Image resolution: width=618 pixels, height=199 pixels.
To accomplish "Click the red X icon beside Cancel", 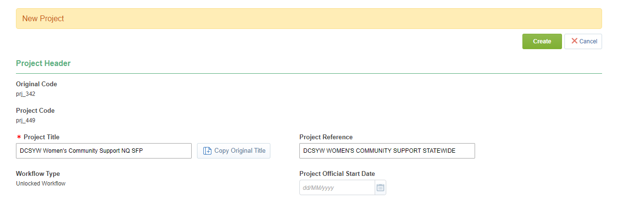I will coord(575,41).
